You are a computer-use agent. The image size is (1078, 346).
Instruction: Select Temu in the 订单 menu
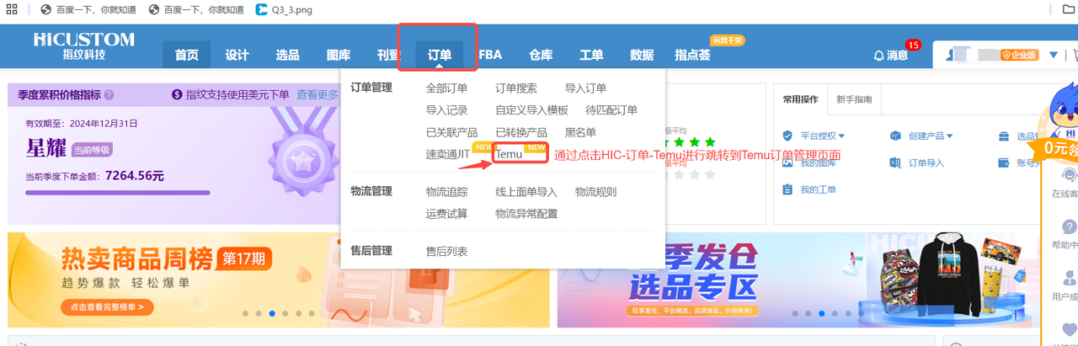pyautogui.click(x=509, y=154)
